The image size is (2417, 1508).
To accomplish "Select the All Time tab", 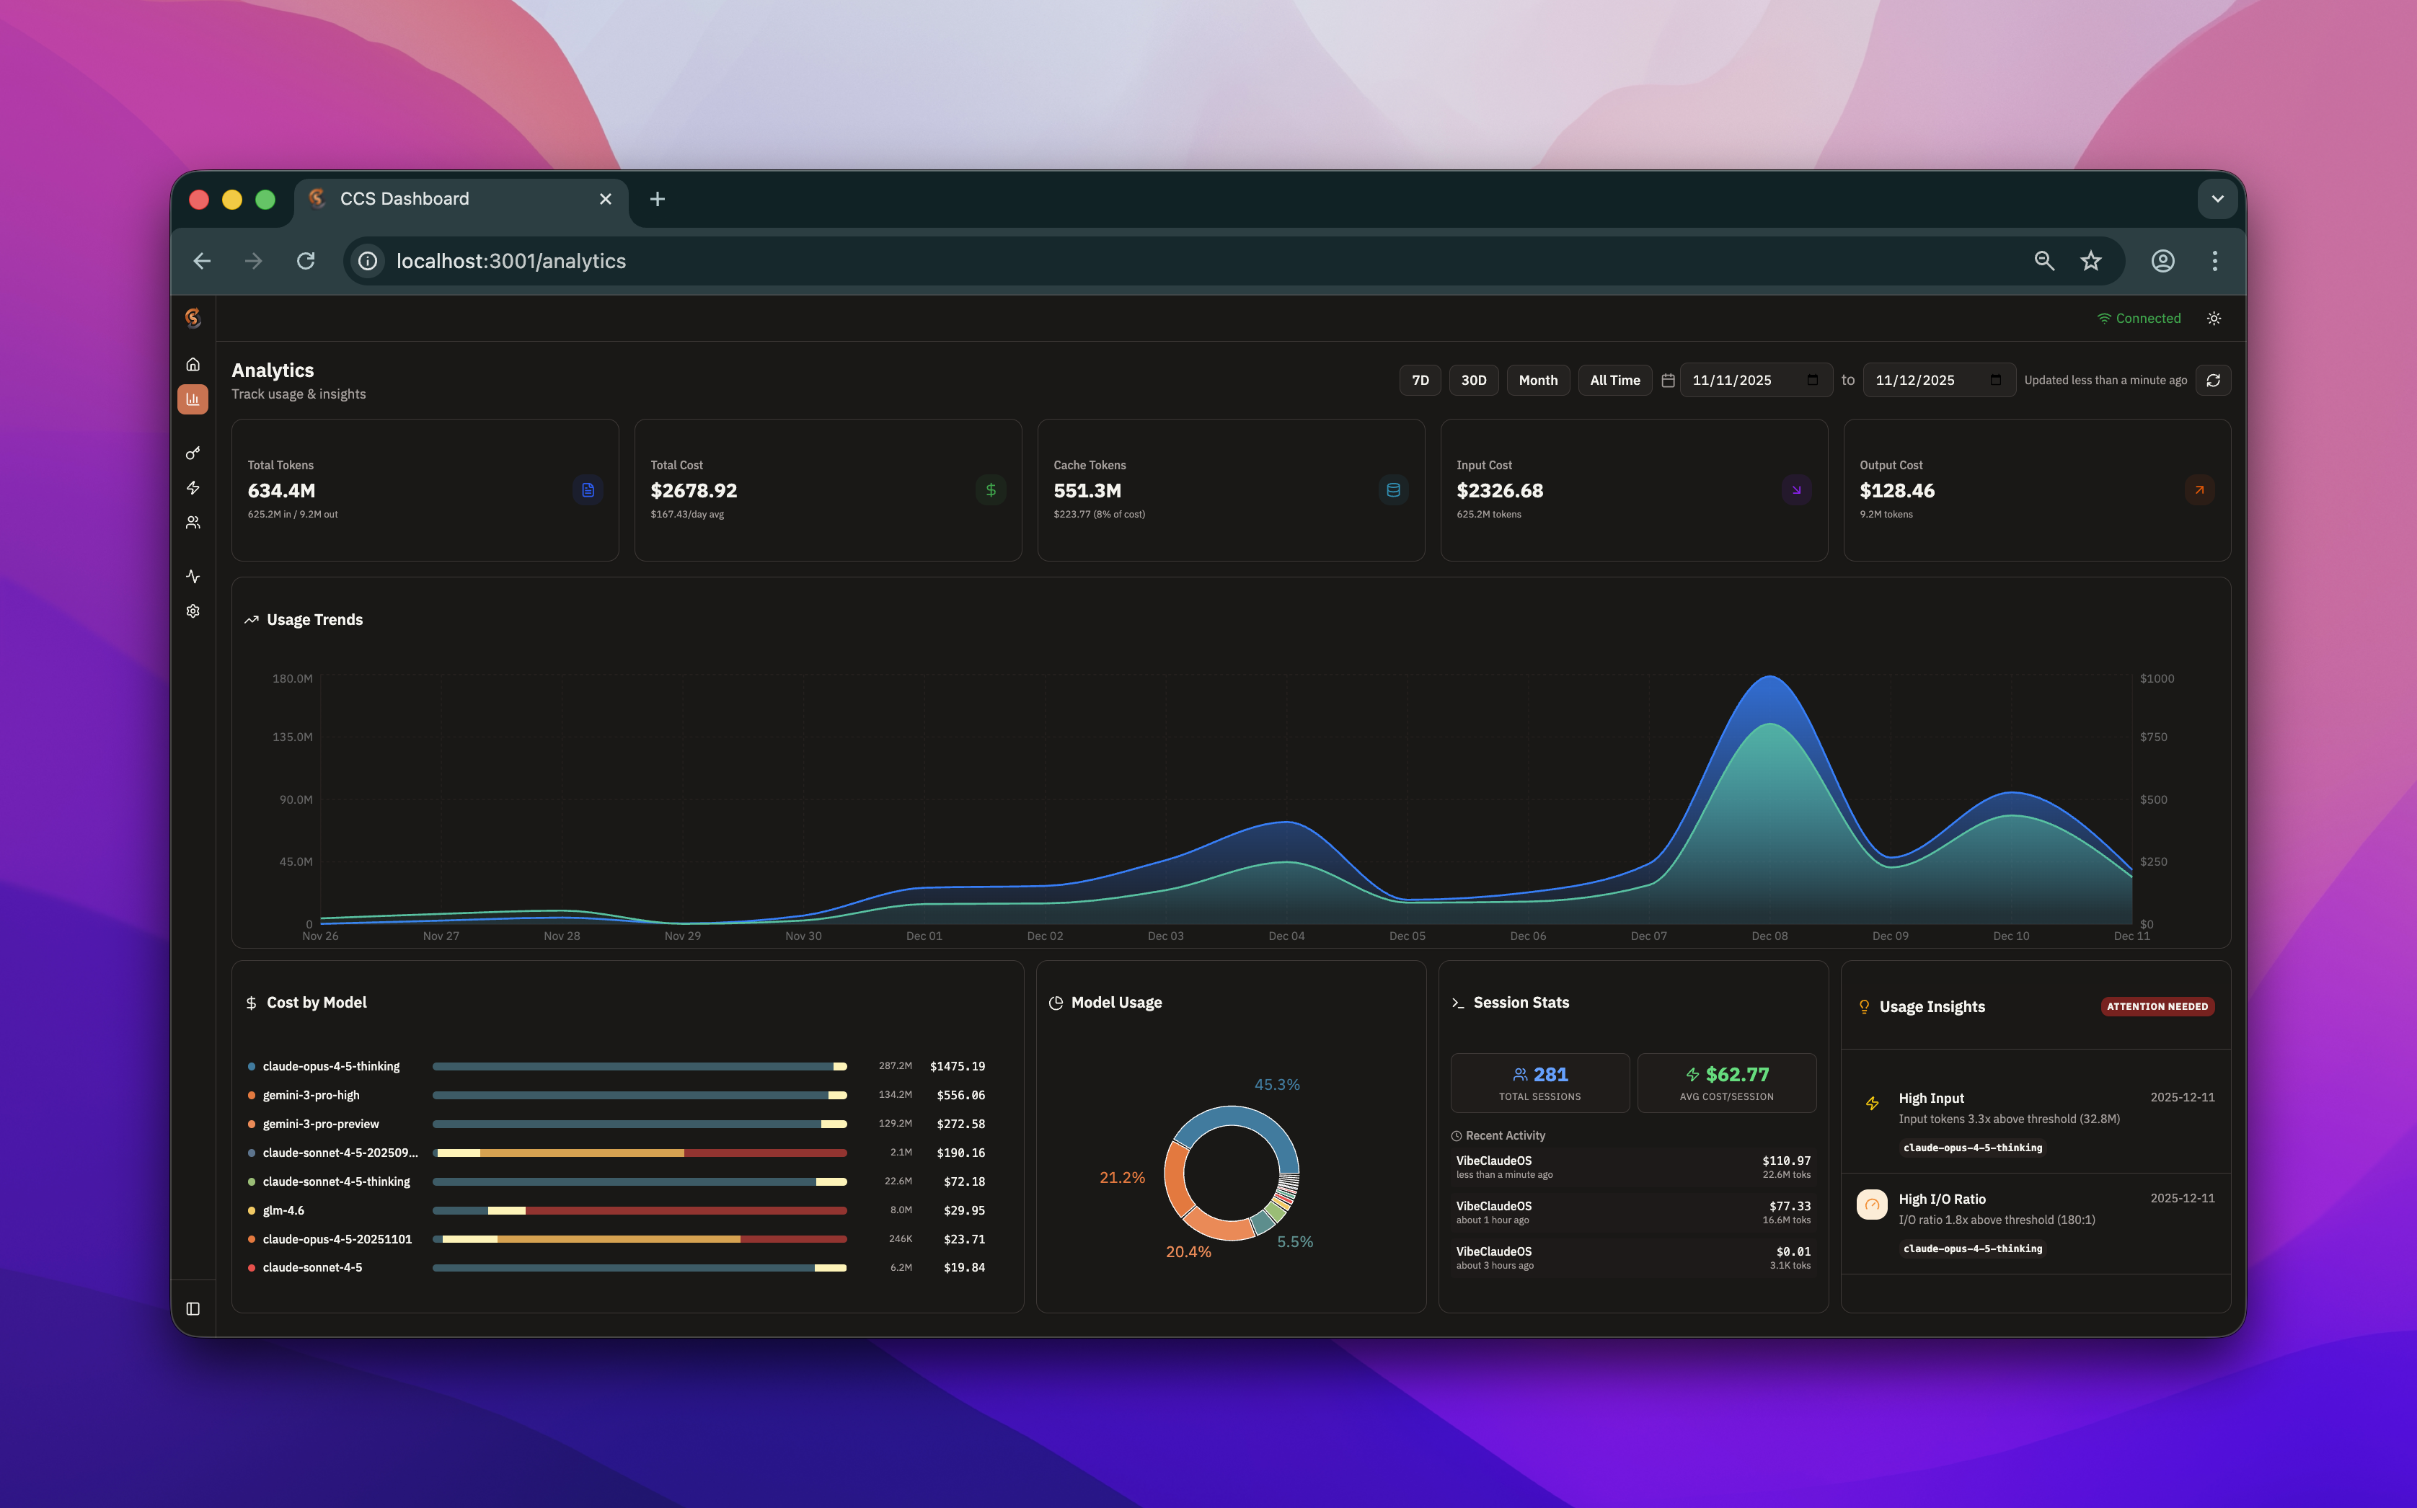I will pyautogui.click(x=1614, y=380).
